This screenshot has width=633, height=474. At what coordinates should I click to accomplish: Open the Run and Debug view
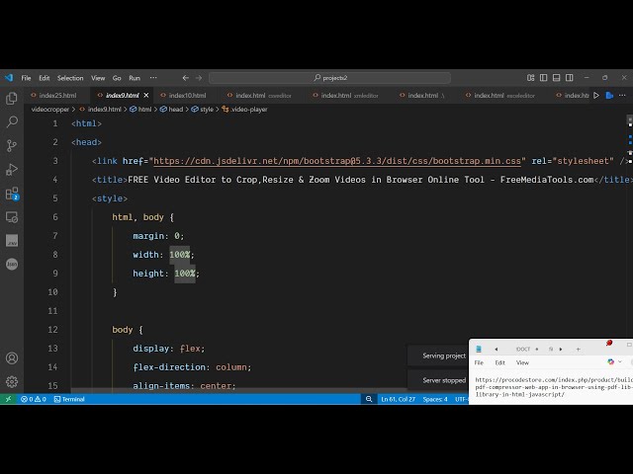12,169
